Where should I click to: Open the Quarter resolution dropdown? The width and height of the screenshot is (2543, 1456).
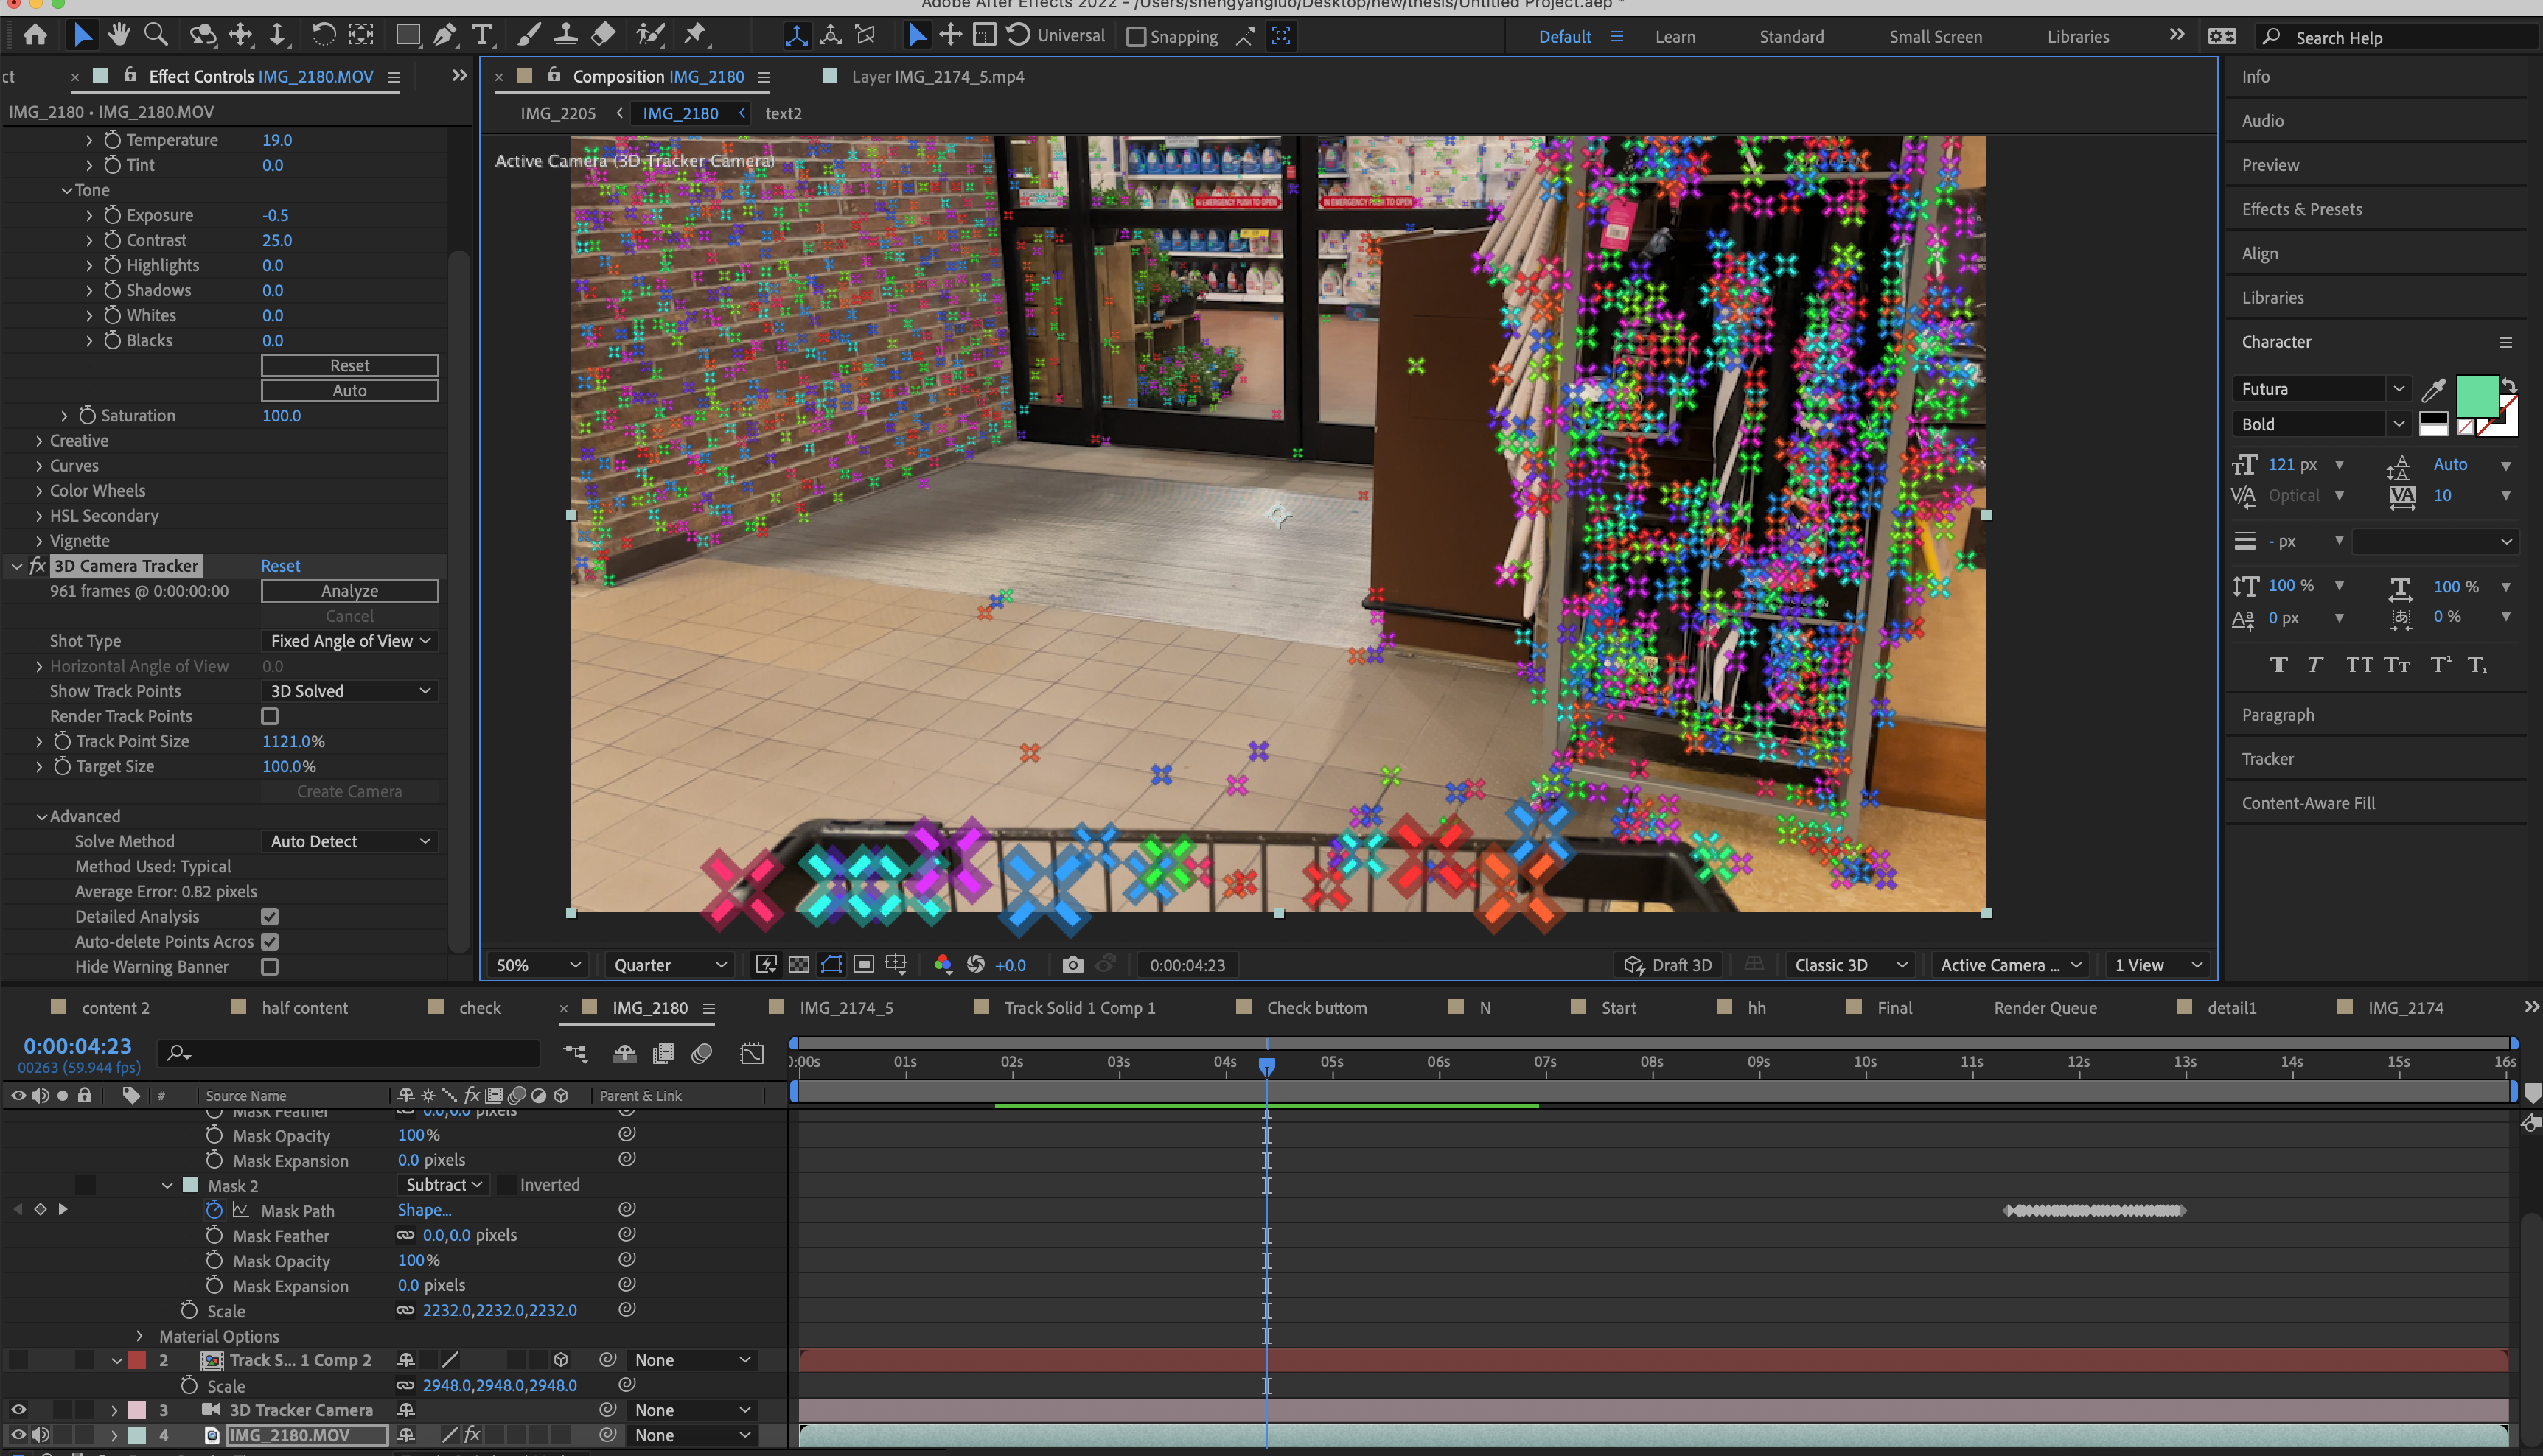click(669, 965)
